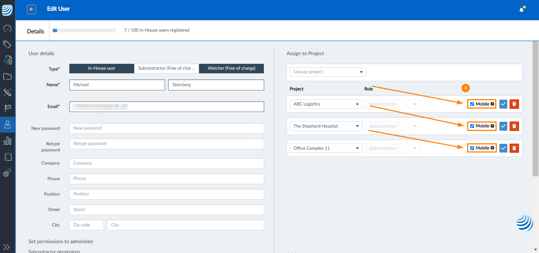The height and width of the screenshot is (253, 539).
Task: Choose Watcher (Free of charge) type
Action: coord(231,68)
